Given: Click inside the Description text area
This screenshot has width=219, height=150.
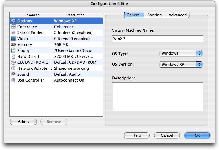Looking at the screenshot, I should (x=157, y=97).
